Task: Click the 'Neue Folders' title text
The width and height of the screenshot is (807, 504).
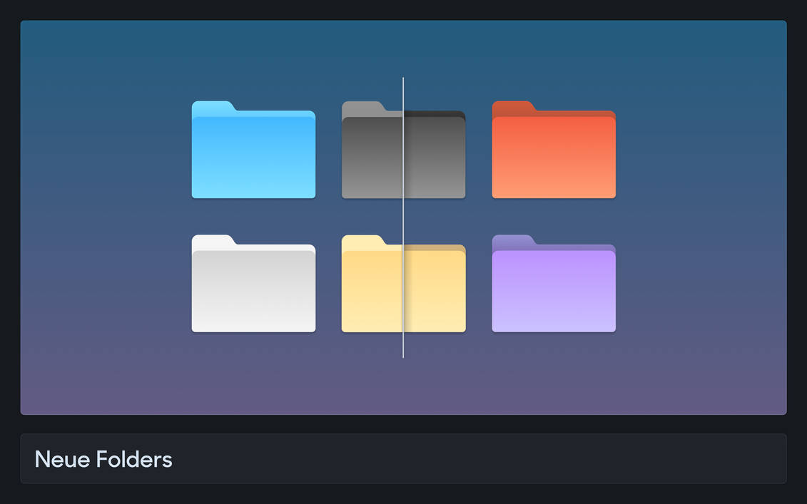Action: 103,459
